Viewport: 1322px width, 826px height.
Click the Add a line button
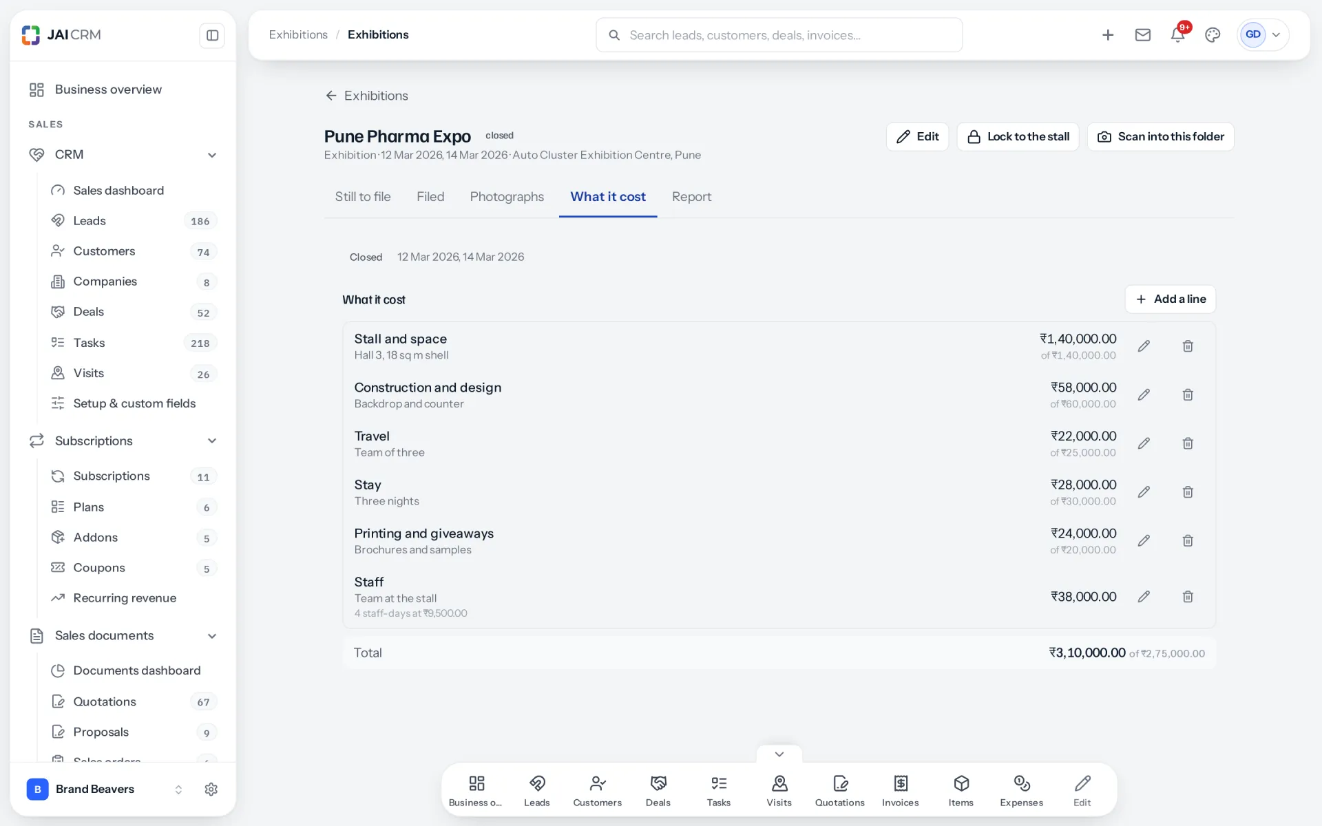point(1170,299)
